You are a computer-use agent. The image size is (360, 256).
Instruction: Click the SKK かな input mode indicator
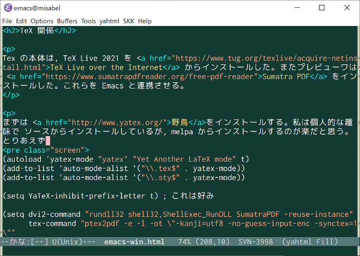coord(18,242)
